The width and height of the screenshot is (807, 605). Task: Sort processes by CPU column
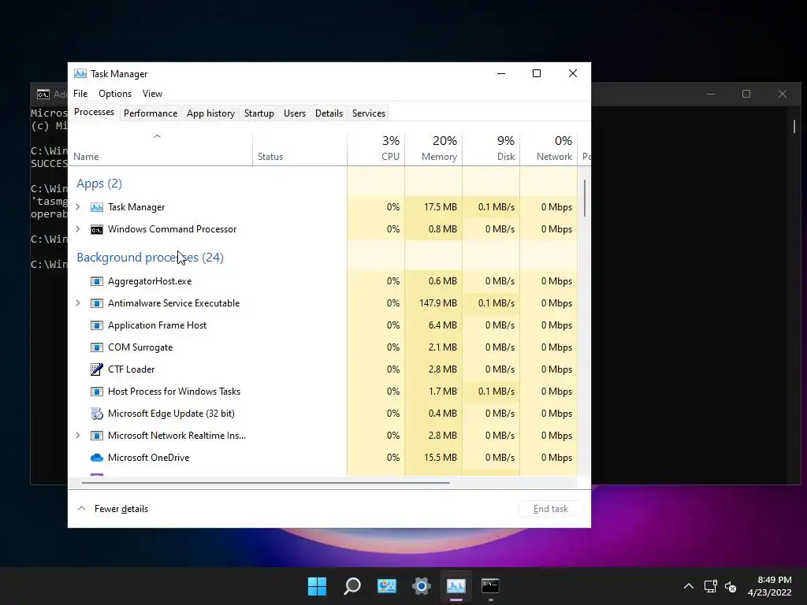[376, 149]
